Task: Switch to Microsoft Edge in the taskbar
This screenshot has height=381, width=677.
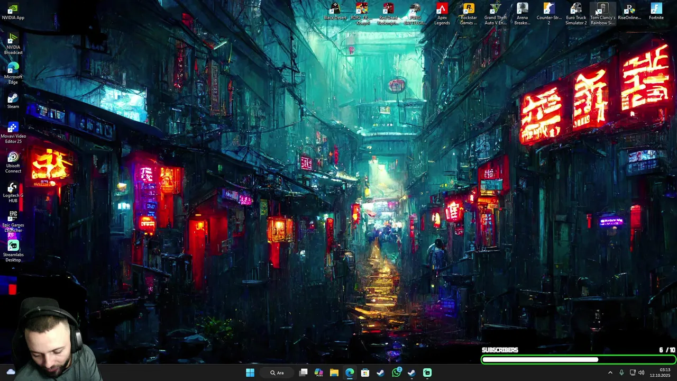Action: (x=350, y=373)
